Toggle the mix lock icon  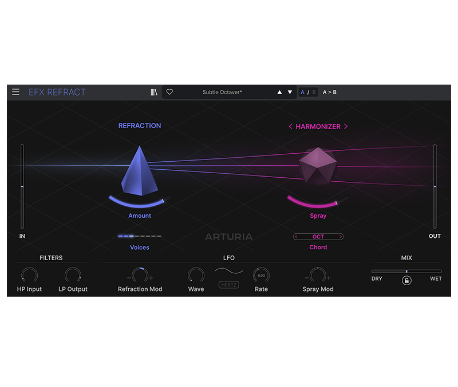(406, 281)
